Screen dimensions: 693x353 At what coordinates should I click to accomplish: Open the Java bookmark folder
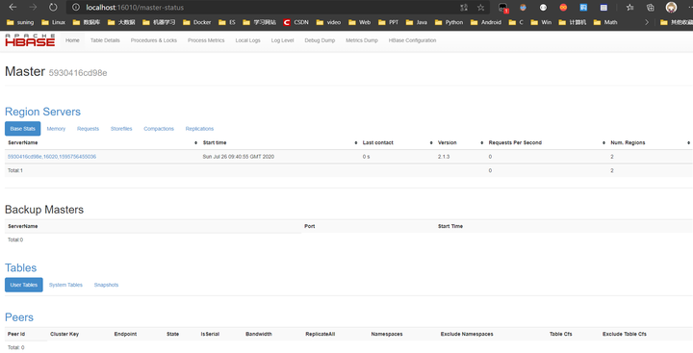point(417,22)
